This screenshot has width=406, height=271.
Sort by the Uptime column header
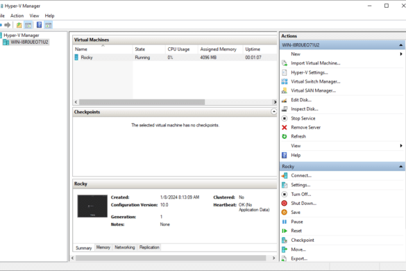click(260, 49)
